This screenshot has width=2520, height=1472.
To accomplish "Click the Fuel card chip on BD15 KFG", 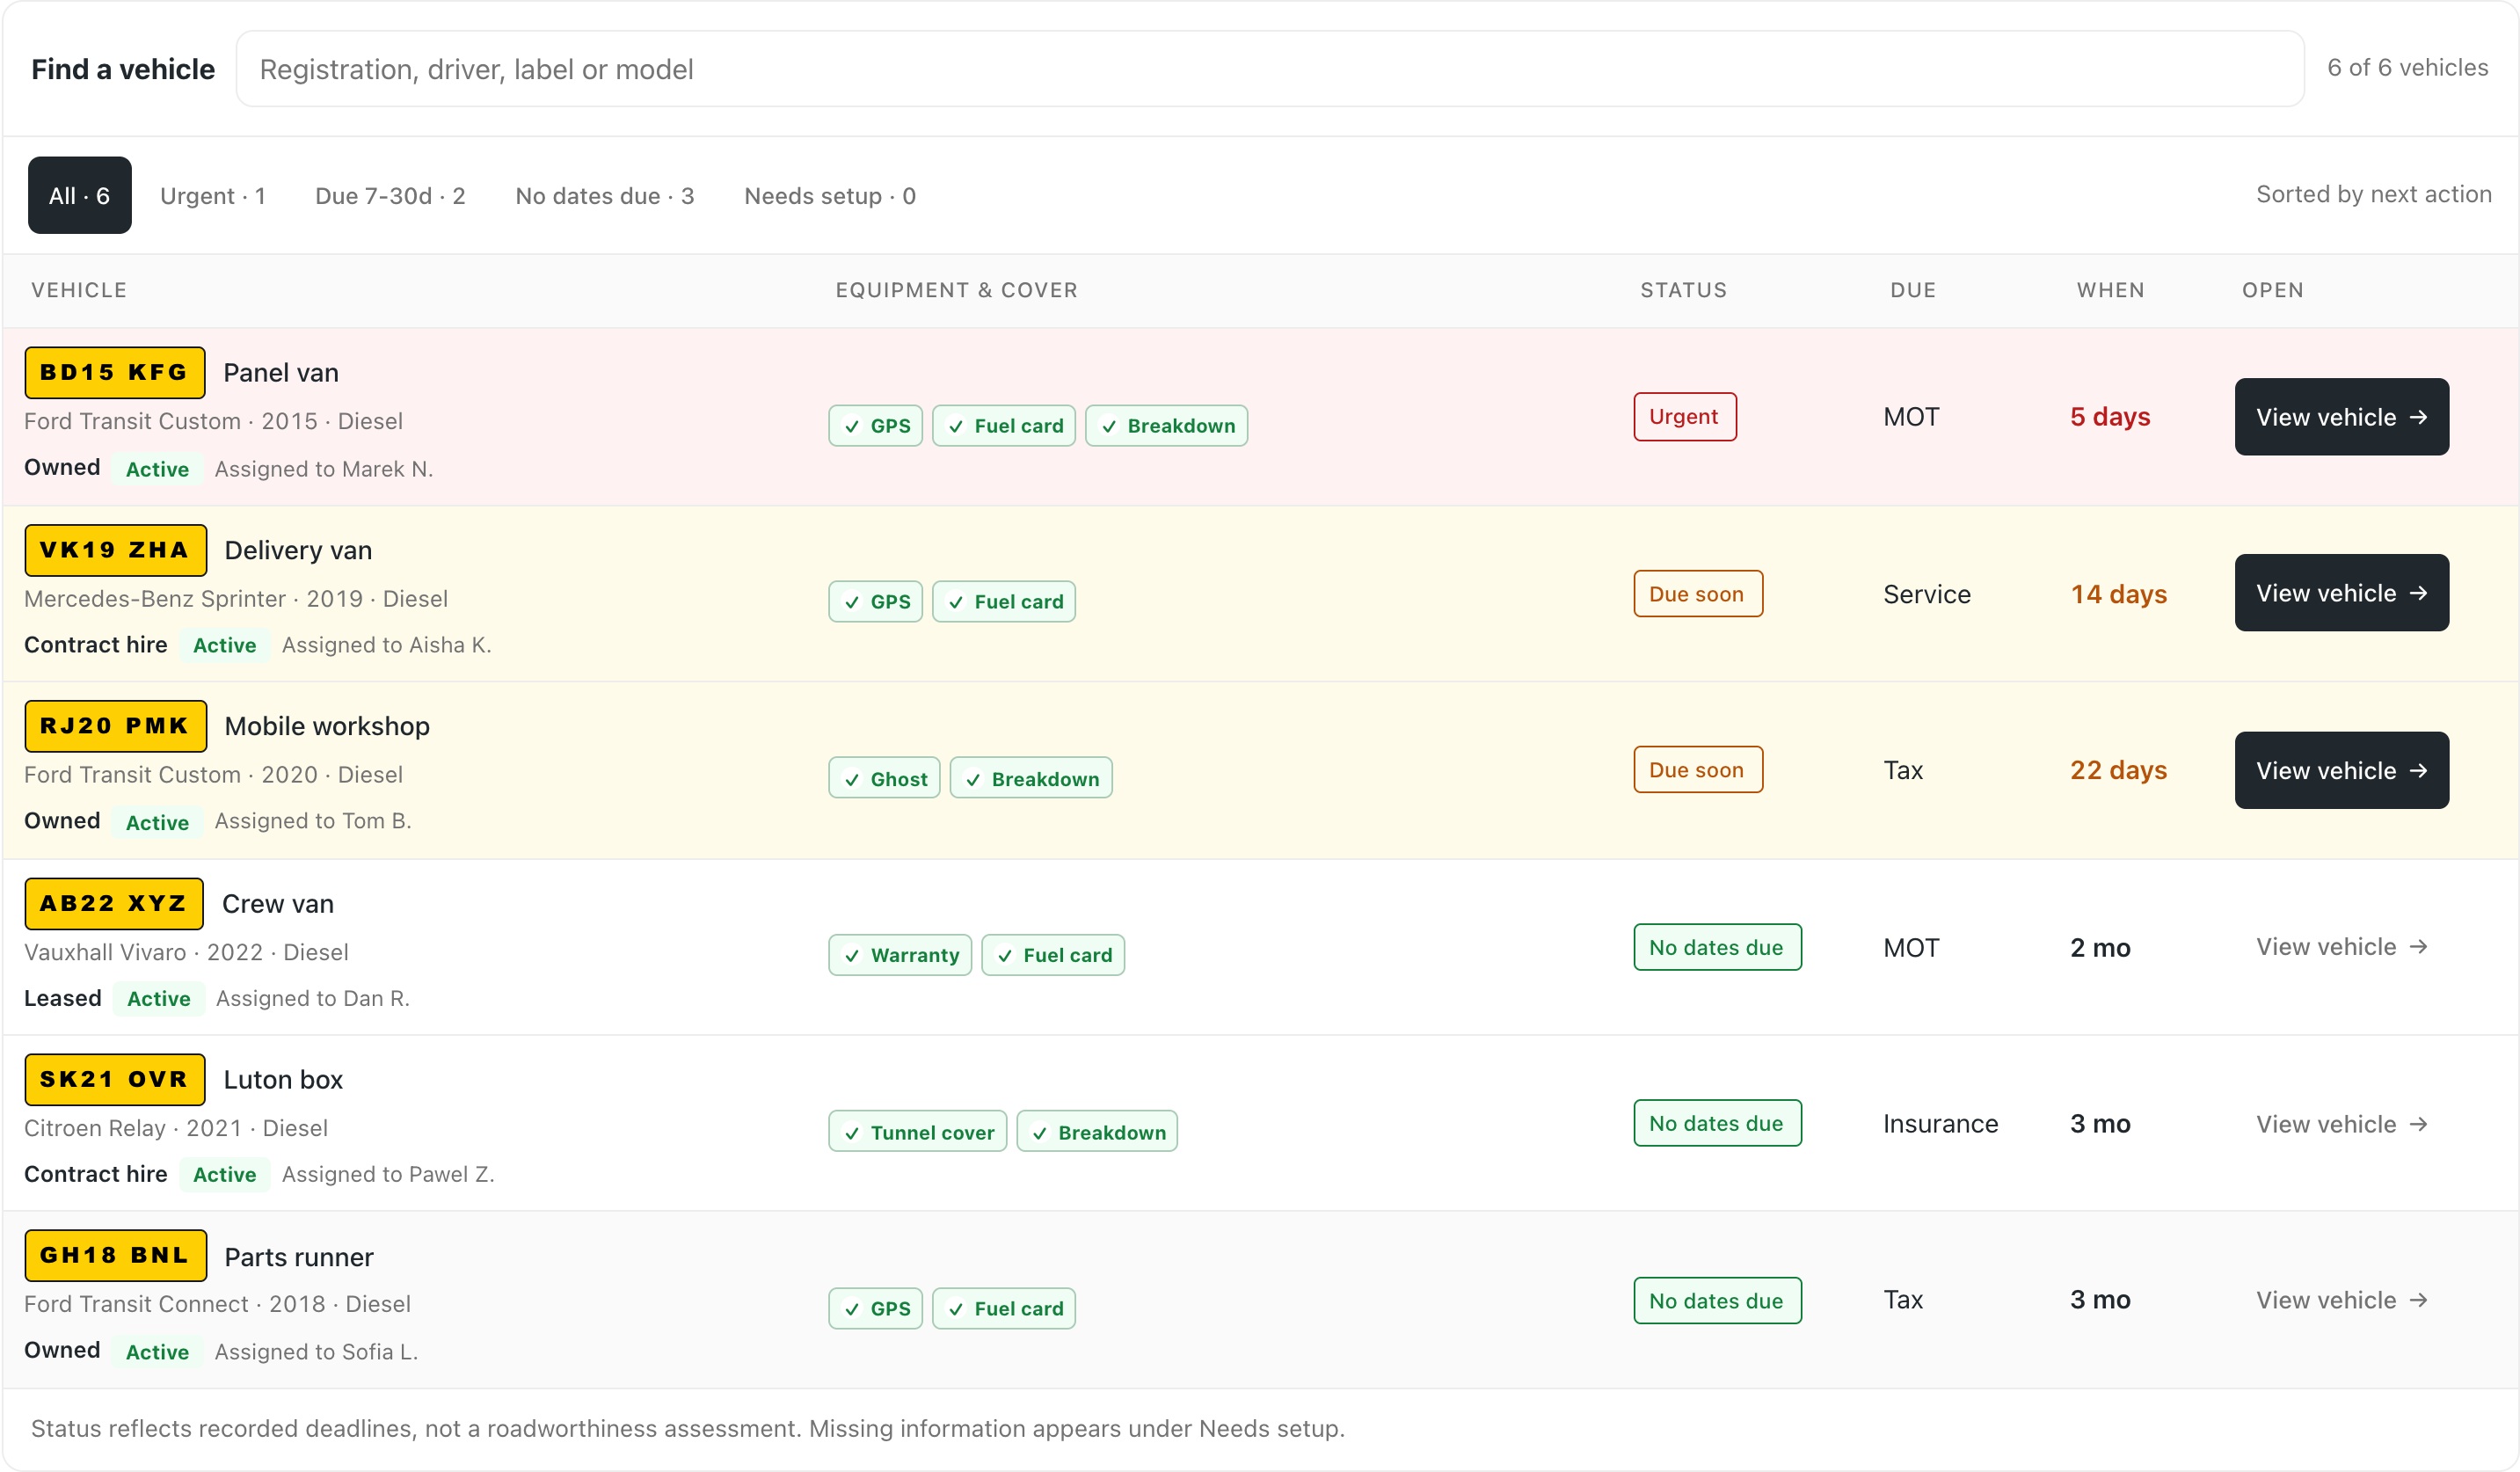I will tap(1004, 426).
